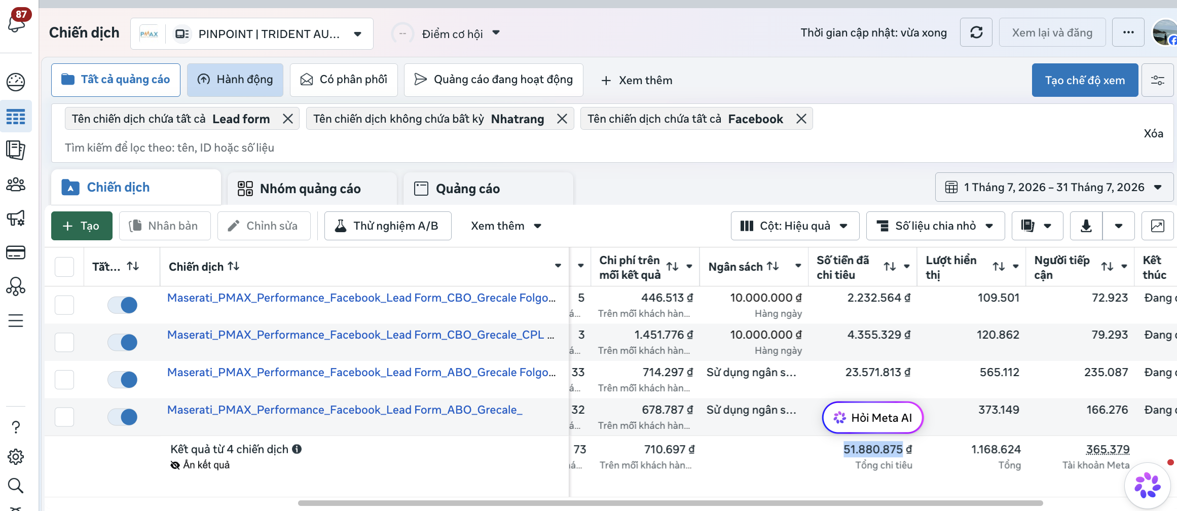Select the Có phân phối view
Screen dimensions: 1177x511
click(x=344, y=80)
